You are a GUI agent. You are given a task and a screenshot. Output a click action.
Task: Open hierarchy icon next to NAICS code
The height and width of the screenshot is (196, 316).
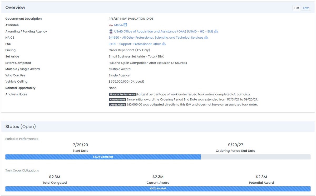[206, 38]
